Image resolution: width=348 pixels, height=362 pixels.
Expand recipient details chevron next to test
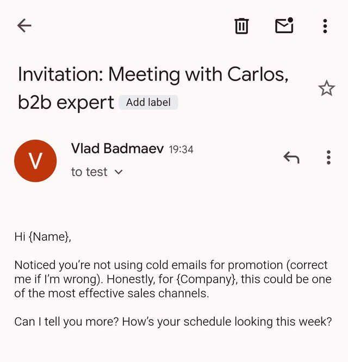(x=119, y=172)
